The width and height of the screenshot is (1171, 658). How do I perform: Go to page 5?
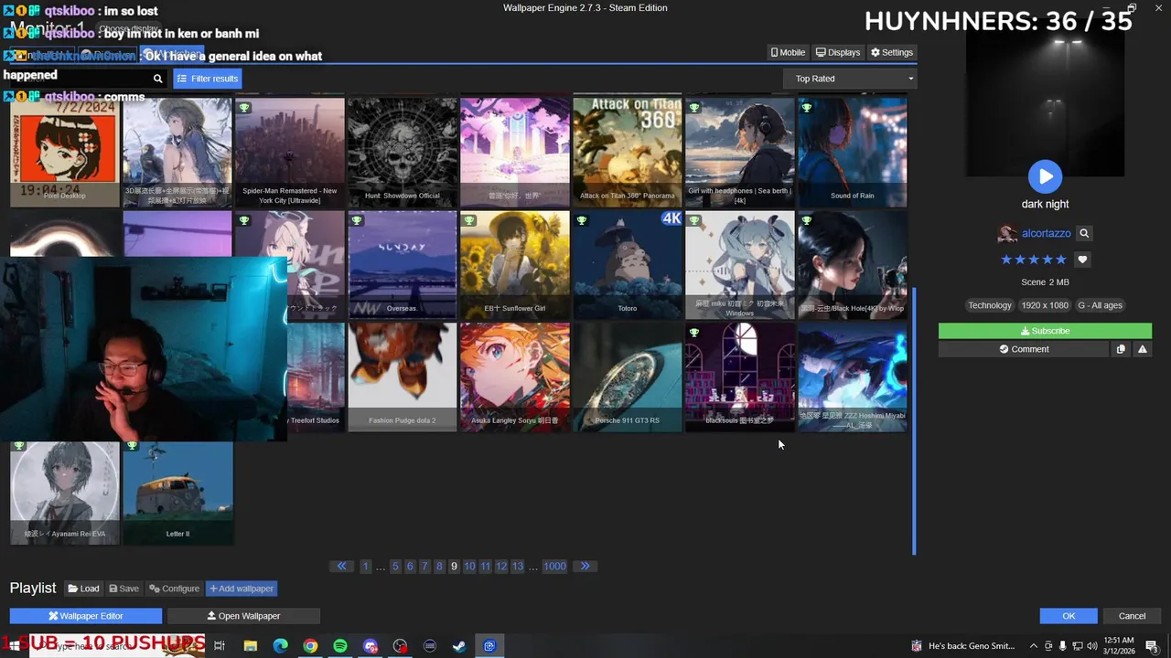click(x=395, y=566)
